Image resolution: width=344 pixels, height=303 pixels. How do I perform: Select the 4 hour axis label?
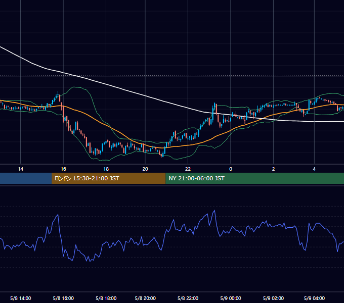coord(314,169)
